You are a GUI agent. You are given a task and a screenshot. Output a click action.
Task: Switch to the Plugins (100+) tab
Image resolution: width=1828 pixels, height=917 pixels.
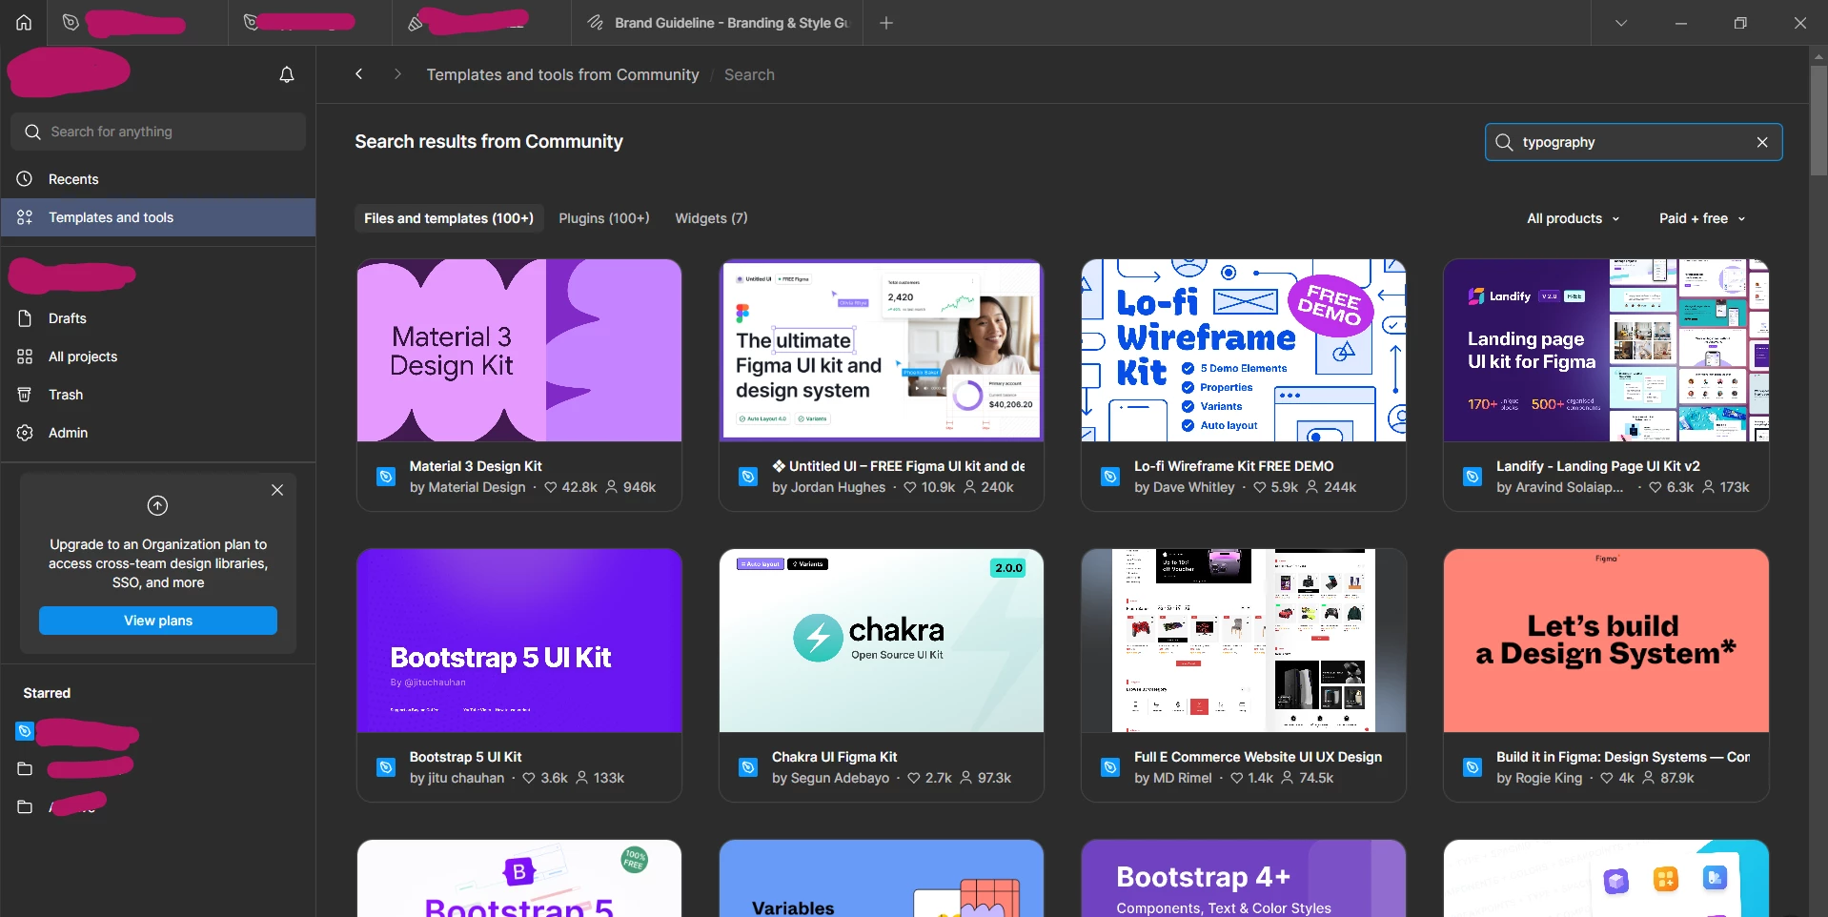(603, 218)
